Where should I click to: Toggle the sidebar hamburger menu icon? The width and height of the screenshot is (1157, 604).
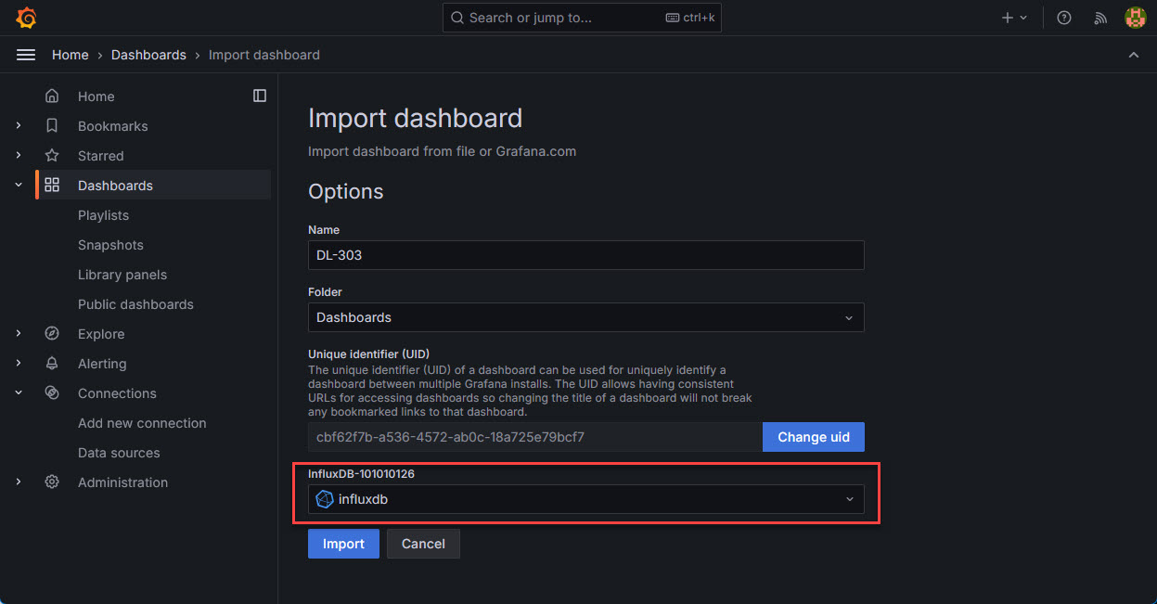(x=25, y=54)
